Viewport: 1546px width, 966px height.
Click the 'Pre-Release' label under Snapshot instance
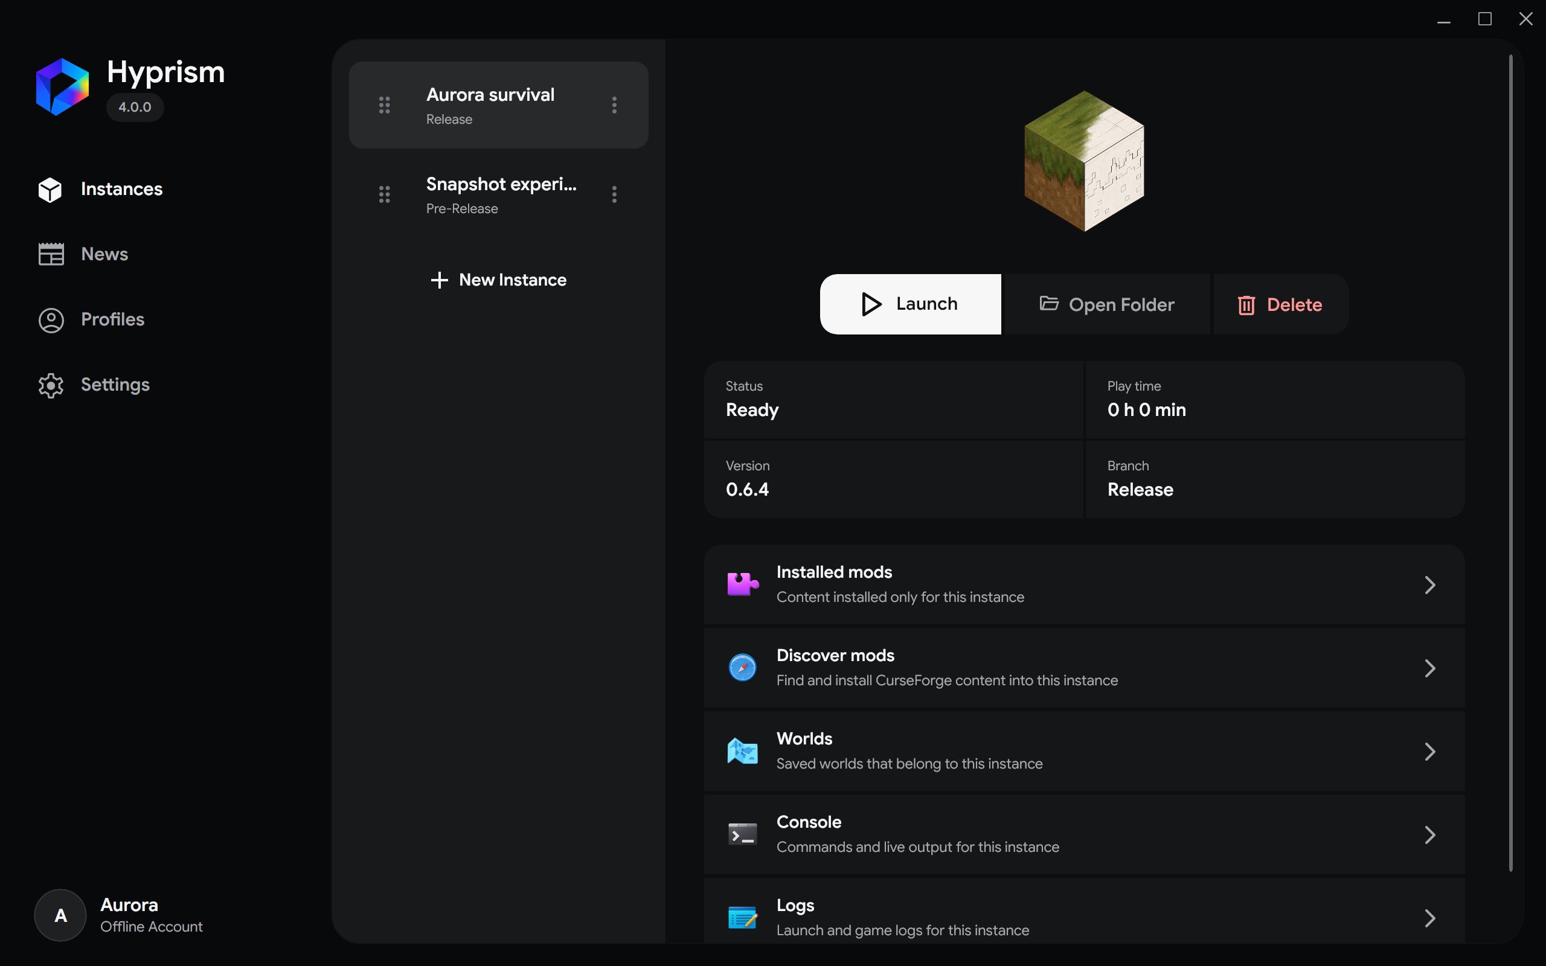coord(462,208)
